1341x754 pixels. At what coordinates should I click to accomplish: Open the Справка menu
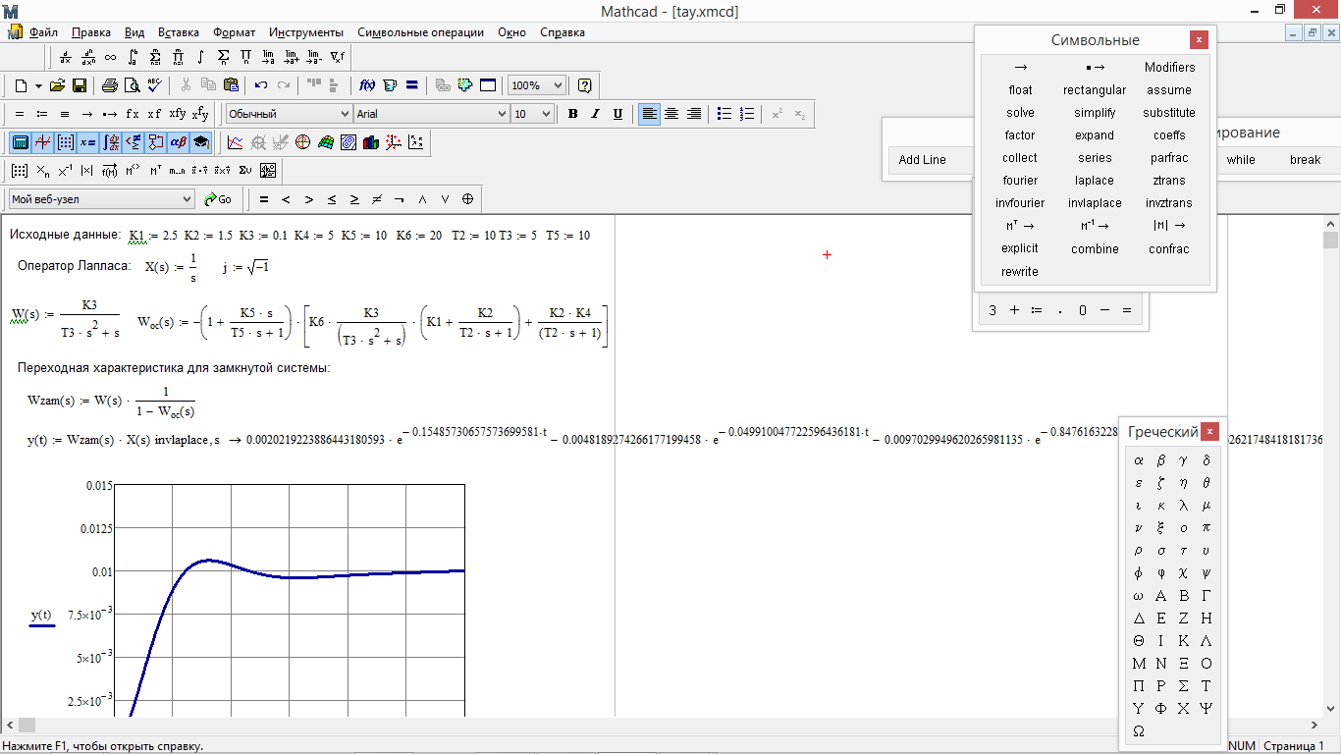(563, 32)
